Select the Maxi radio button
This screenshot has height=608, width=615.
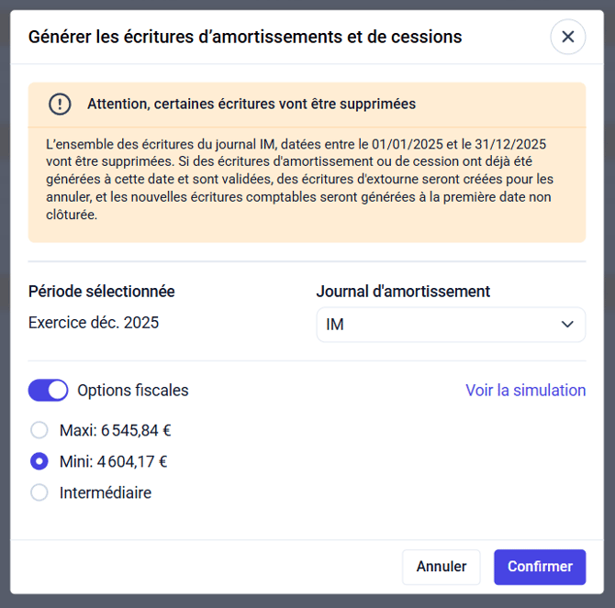[x=39, y=430]
